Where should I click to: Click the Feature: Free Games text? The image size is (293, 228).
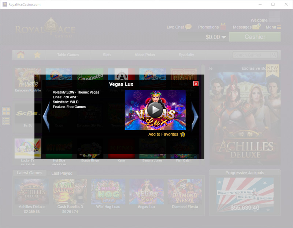tap(69, 107)
